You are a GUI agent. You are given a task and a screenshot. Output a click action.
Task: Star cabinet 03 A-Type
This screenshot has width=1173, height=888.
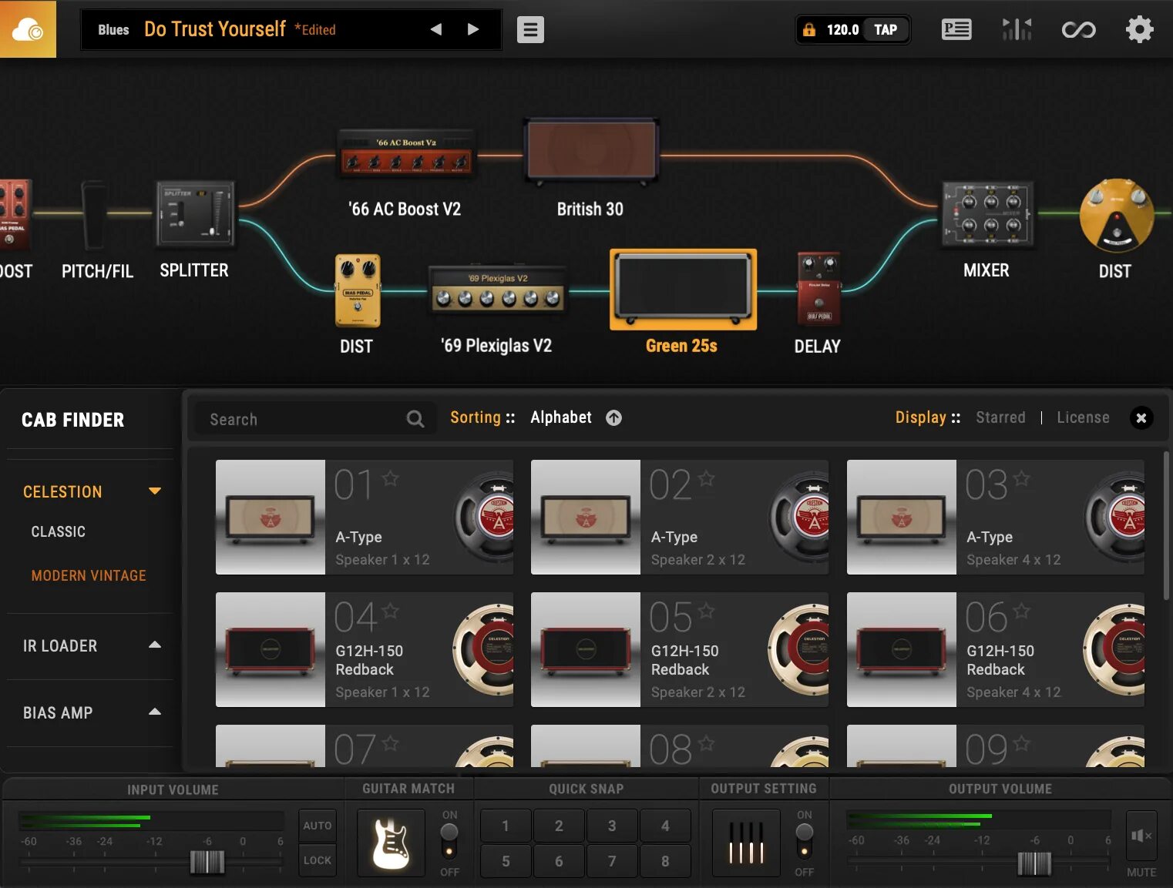click(1022, 478)
